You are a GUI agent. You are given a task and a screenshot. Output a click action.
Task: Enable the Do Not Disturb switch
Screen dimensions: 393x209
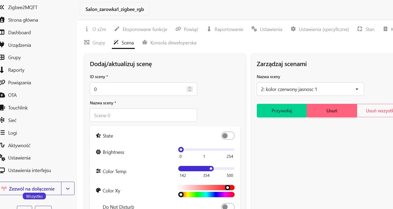[228, 206]
